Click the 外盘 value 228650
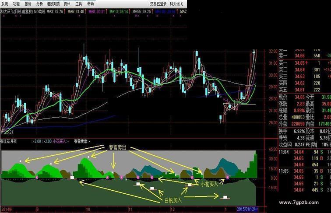 [298, 124]
